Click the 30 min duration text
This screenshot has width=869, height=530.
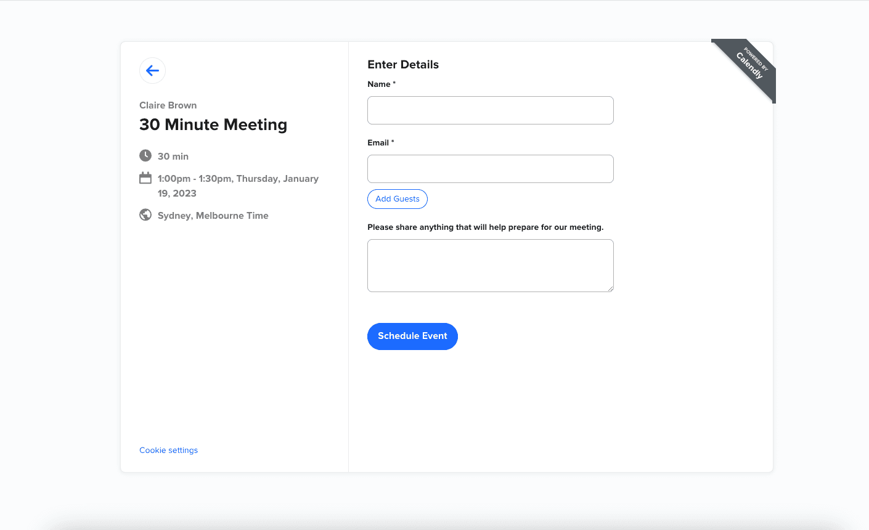pyautogui.click(x=173, y=156)
